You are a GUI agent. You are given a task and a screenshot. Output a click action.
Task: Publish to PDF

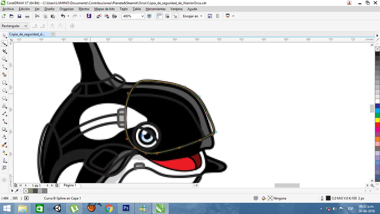(115, 16)
